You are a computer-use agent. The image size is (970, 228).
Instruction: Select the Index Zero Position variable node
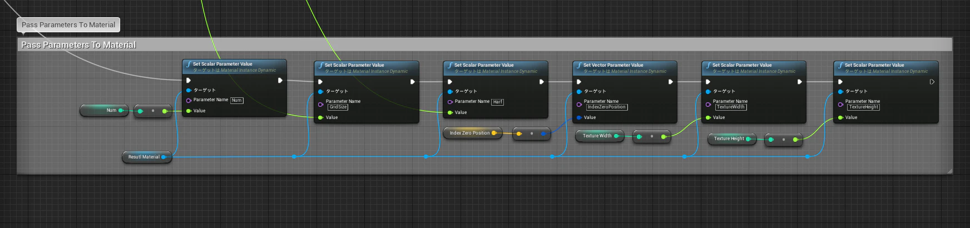point(472,133)
